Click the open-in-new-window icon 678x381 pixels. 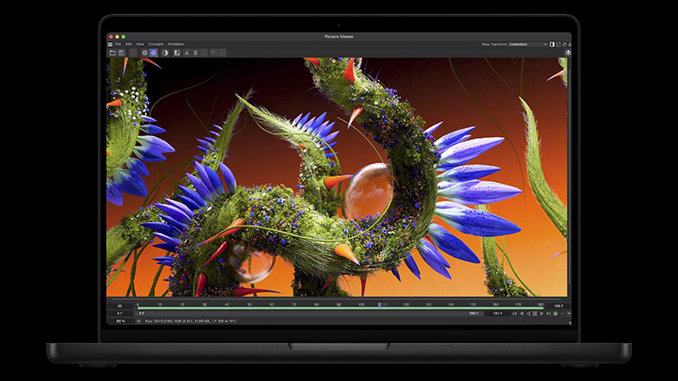click(559, 44)
